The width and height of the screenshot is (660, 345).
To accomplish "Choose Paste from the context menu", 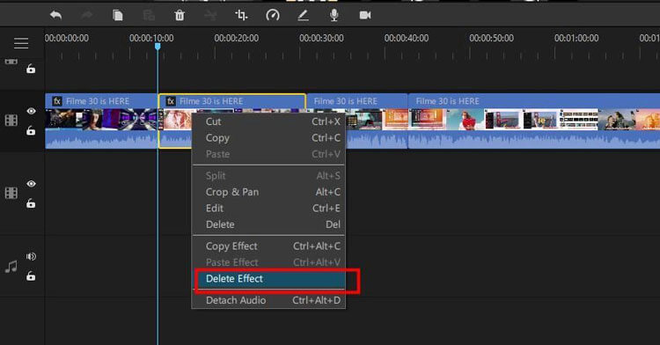I will 268,154.
